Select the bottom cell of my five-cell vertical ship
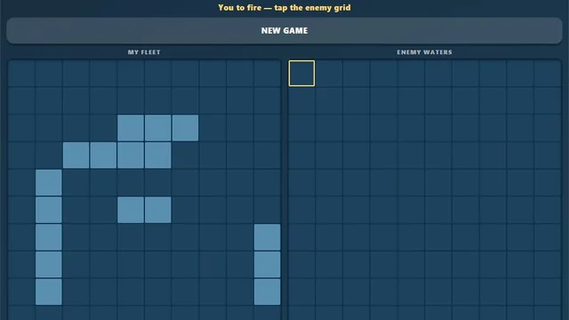The width and height of the screenshot is (569, 320). [x=49, y=292]
